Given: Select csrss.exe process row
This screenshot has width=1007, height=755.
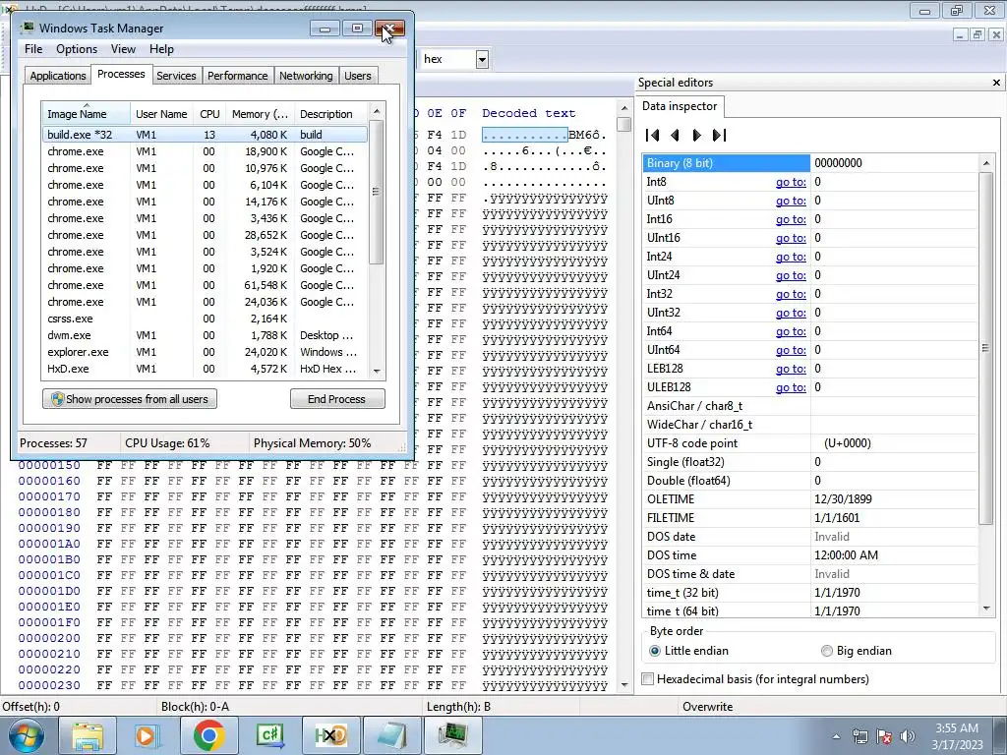Looking at the screenshot, I should [x=205, y=319].
